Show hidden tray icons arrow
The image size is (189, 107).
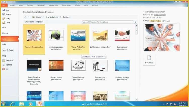pyautogui.click(x=164, y=104)
